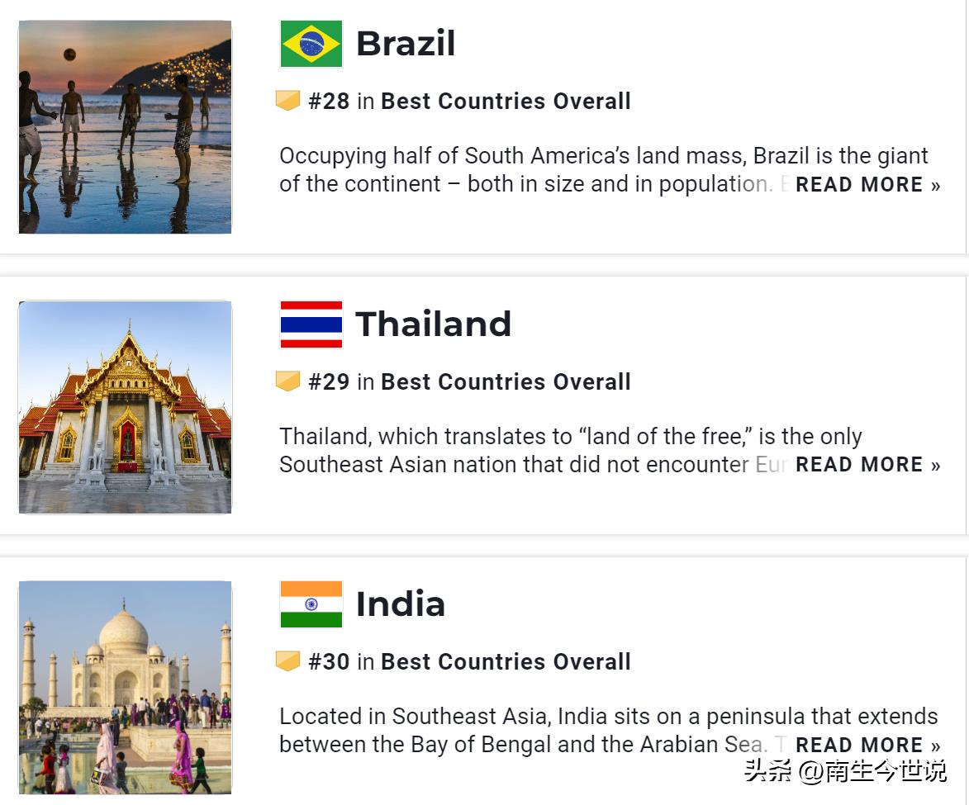Open the Brazil beach soccer photo
This screenshot has height=805, width=969.
click(125, 127)
